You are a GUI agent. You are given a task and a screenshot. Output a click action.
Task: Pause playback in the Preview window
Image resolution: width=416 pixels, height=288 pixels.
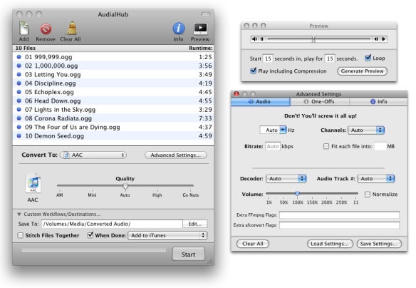pyautogui.click(x=262, y=39)
